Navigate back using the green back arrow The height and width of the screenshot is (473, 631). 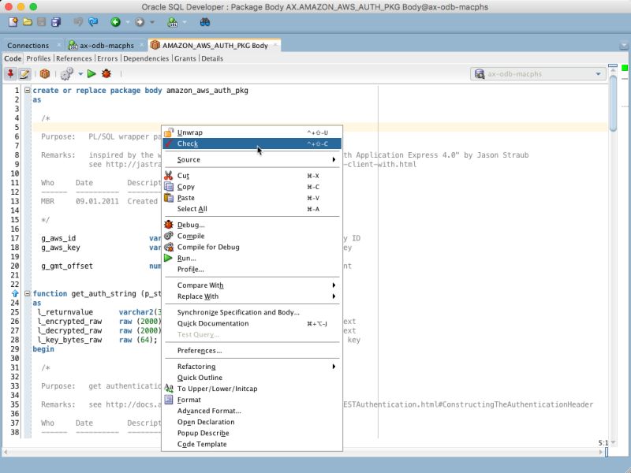coord(116,24)
